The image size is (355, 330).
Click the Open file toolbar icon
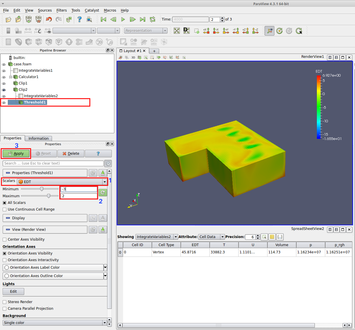coord(8,19)
